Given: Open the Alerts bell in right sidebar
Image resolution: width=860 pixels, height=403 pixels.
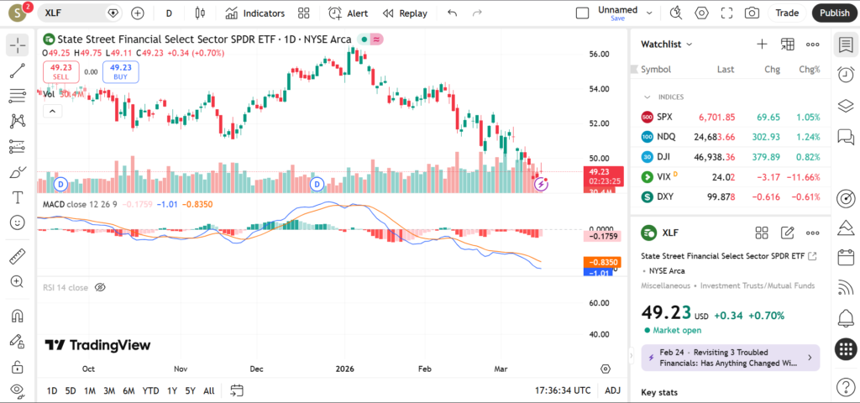Looking at the screenshot, I should 846,317.
